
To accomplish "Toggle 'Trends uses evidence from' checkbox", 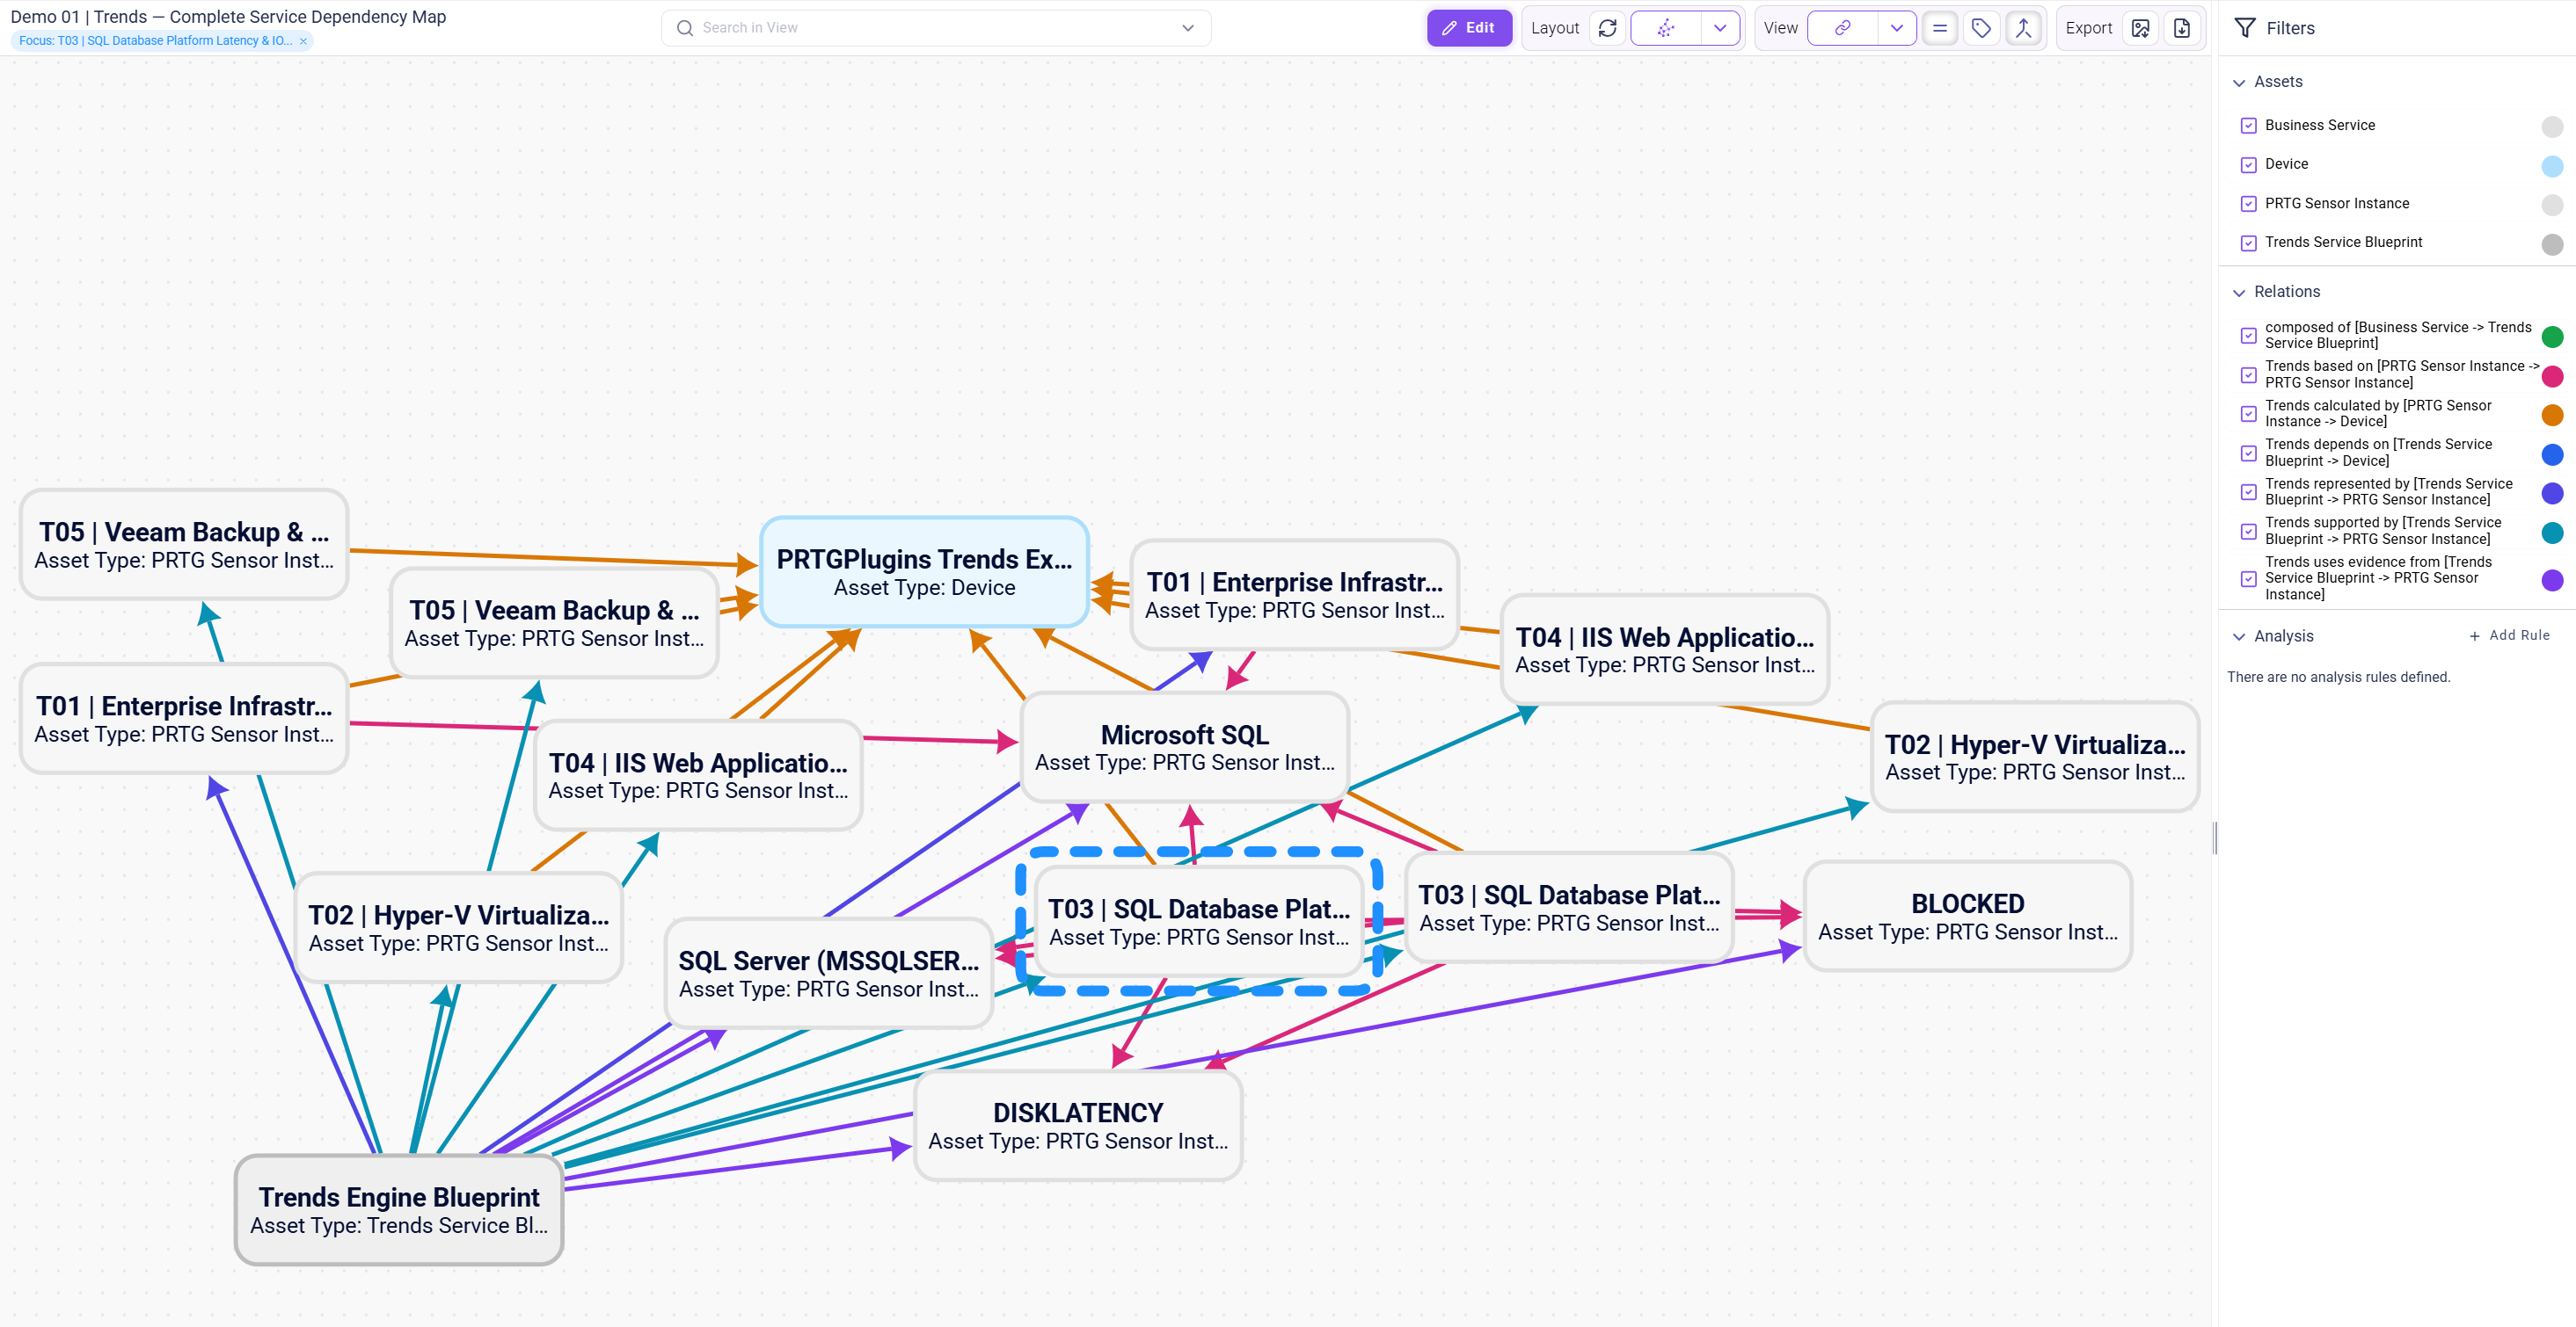I will tap(2248, 578).
